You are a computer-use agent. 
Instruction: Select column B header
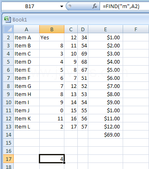[x=52, y=29]
